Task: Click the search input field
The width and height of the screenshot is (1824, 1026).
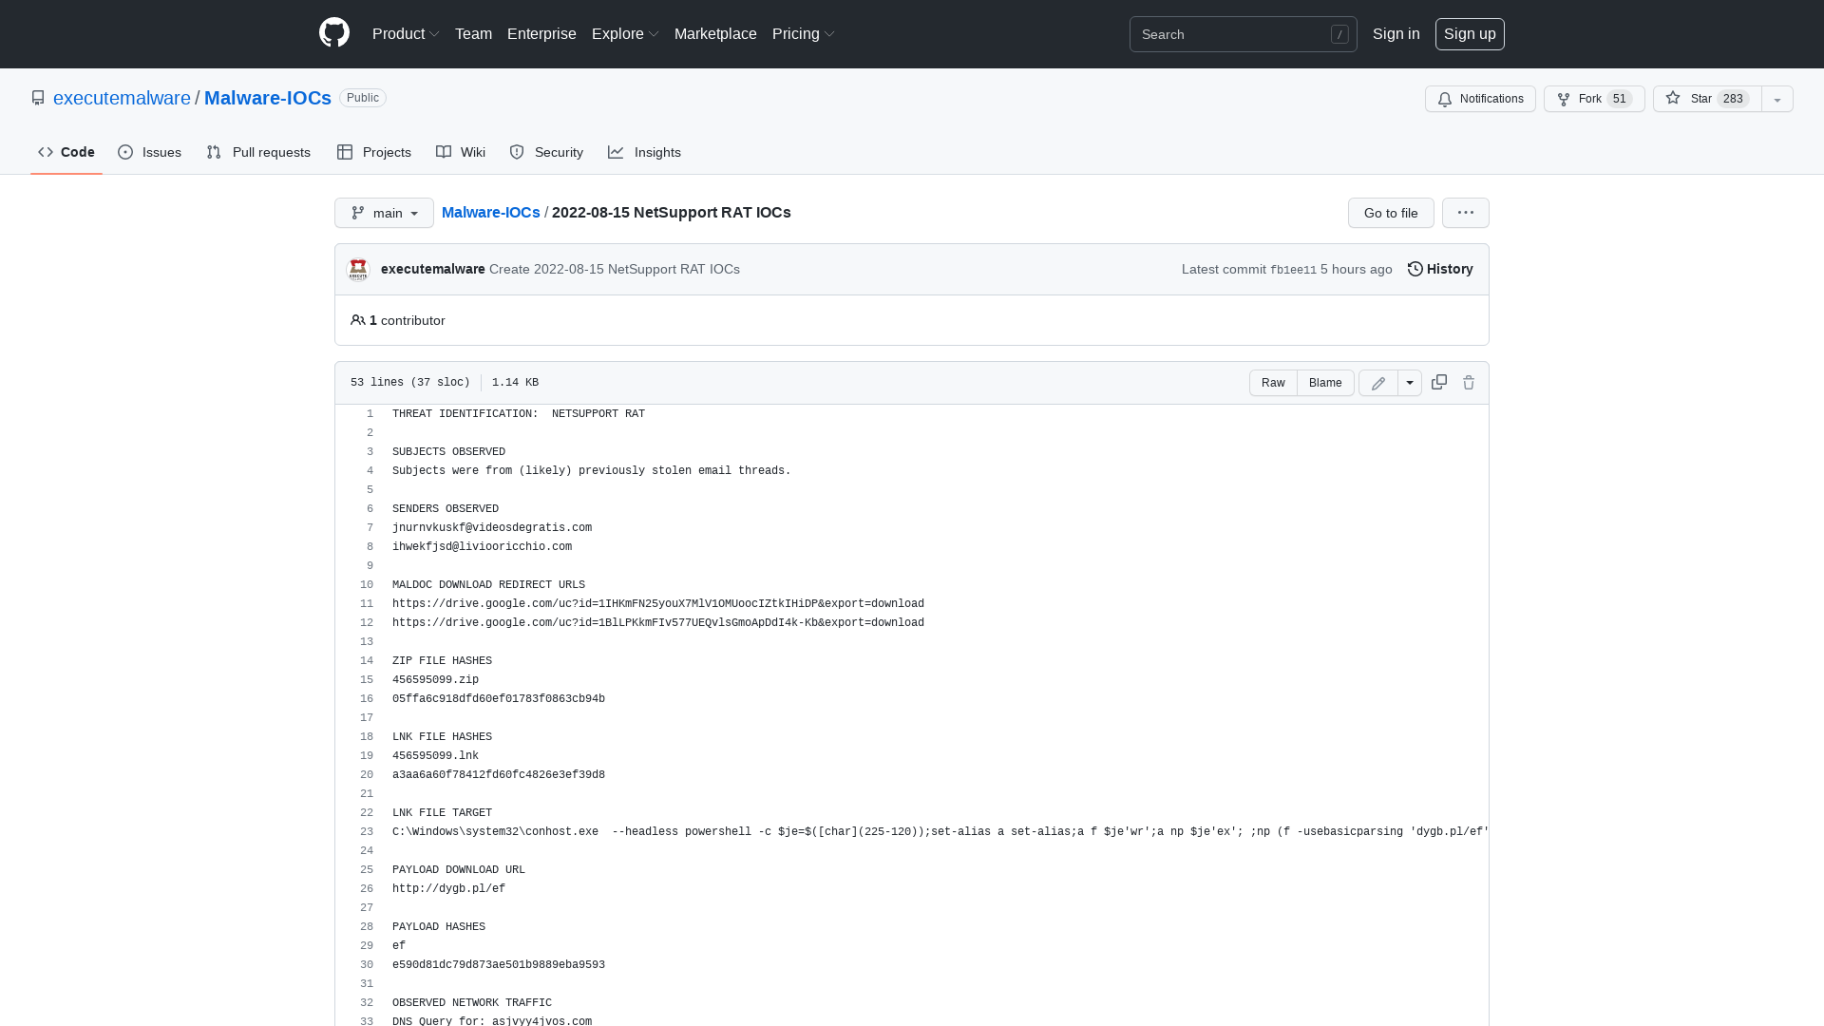Action: 1235,34
